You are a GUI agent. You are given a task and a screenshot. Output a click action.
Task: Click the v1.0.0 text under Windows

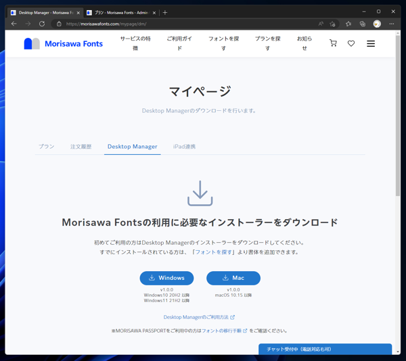click(x=166, y=289)
